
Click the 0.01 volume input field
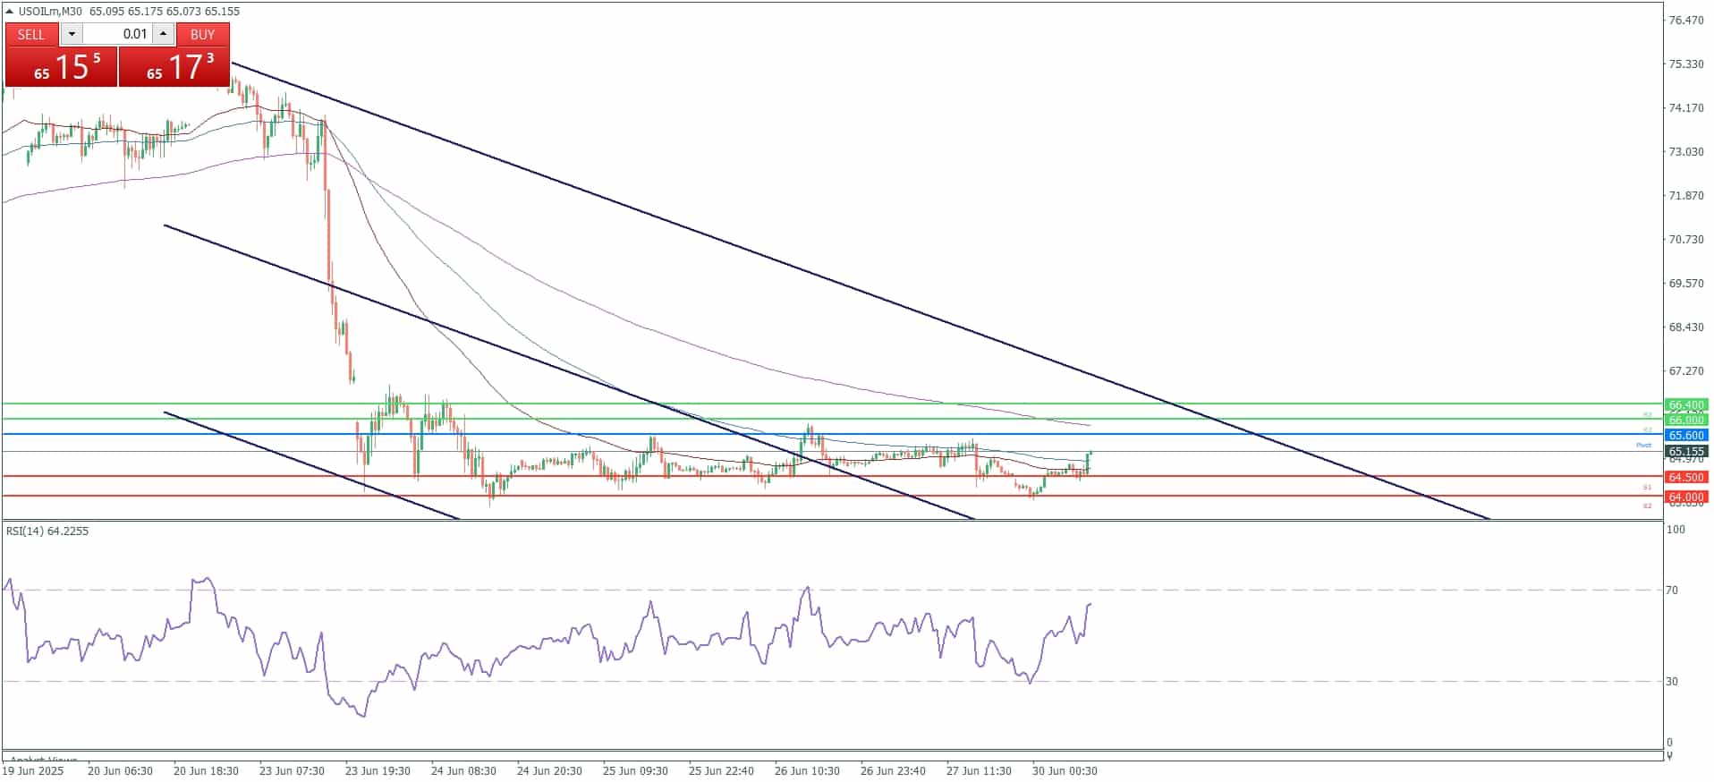[x=117, y=34]
